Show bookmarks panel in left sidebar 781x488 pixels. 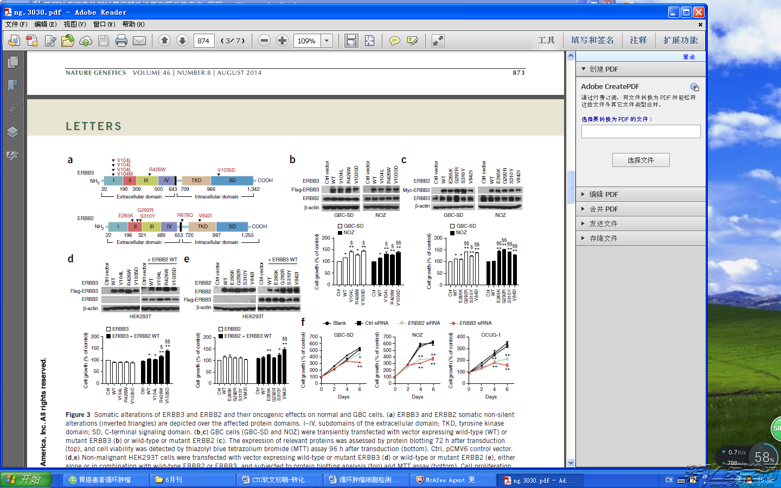pyautogui.click(x=13, y=85)
